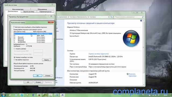Click the WORKGROUP workgroup value
The height and width of the screenshot is (97, 172).
pyautogui.click(x=93, y=83)
